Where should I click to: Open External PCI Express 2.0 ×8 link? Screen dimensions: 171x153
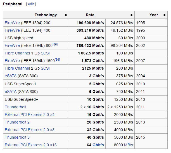tap(30, 130)
